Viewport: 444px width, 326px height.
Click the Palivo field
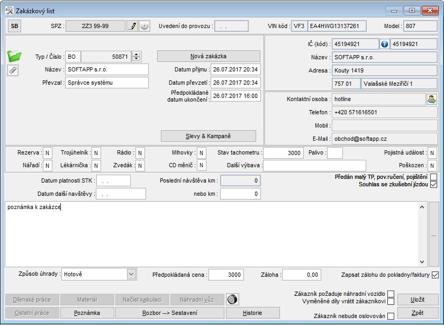(x=334, y=153)
